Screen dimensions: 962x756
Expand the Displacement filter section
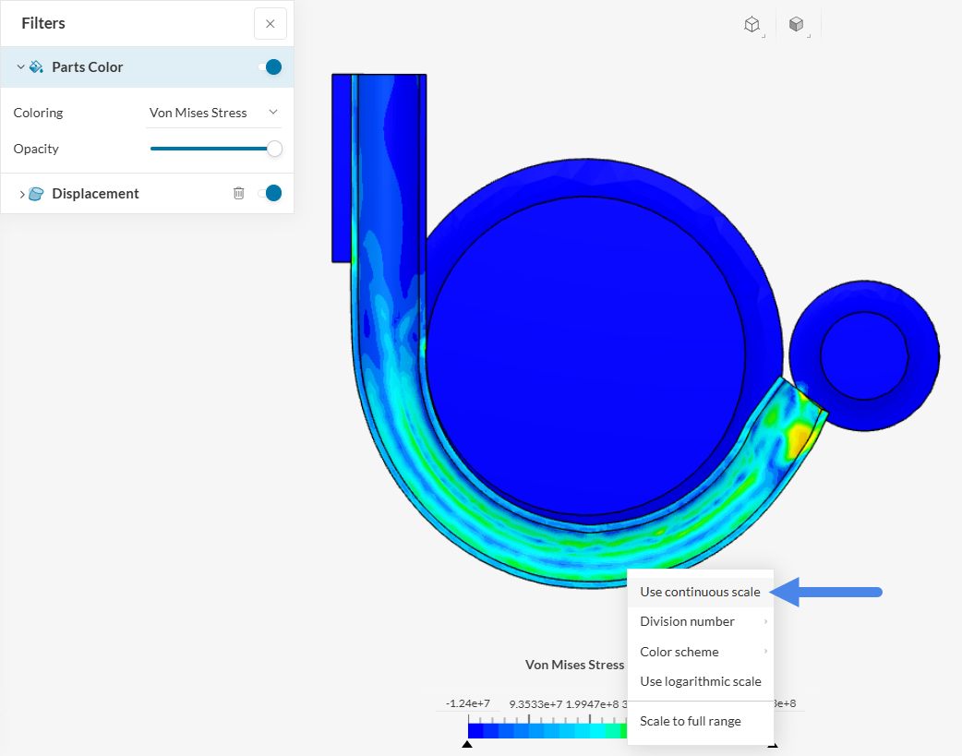pyautogui.click(x=22, y=194)
